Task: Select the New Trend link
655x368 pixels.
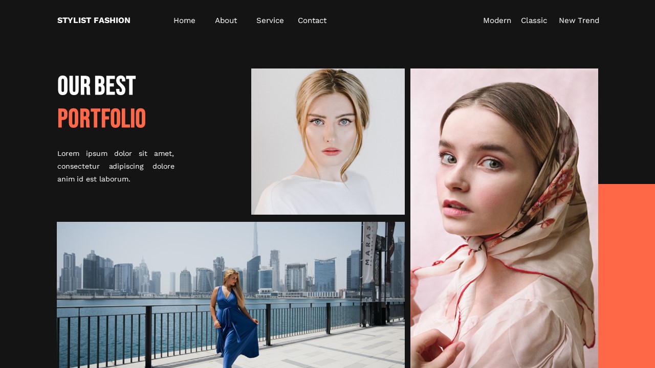Action: pyautogui.click(x=579, y=20)
